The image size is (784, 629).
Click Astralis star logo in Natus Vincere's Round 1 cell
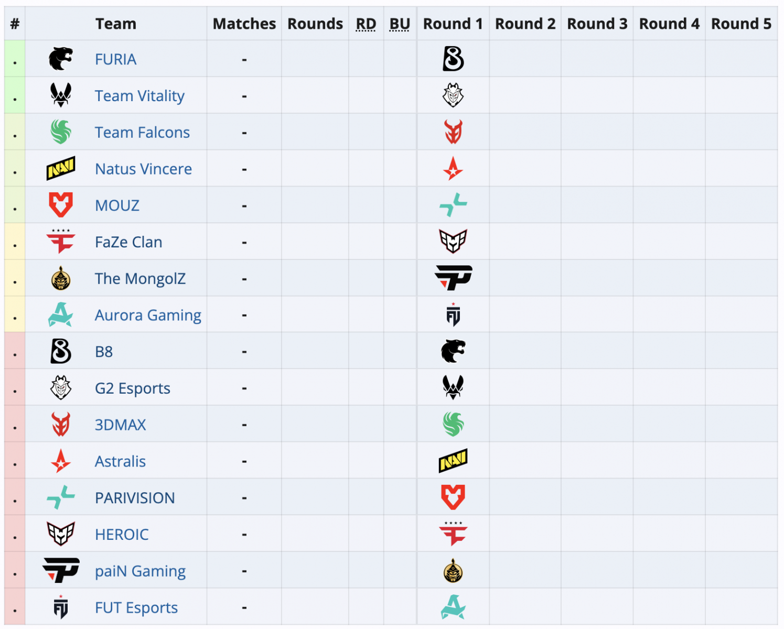[453, 169]
